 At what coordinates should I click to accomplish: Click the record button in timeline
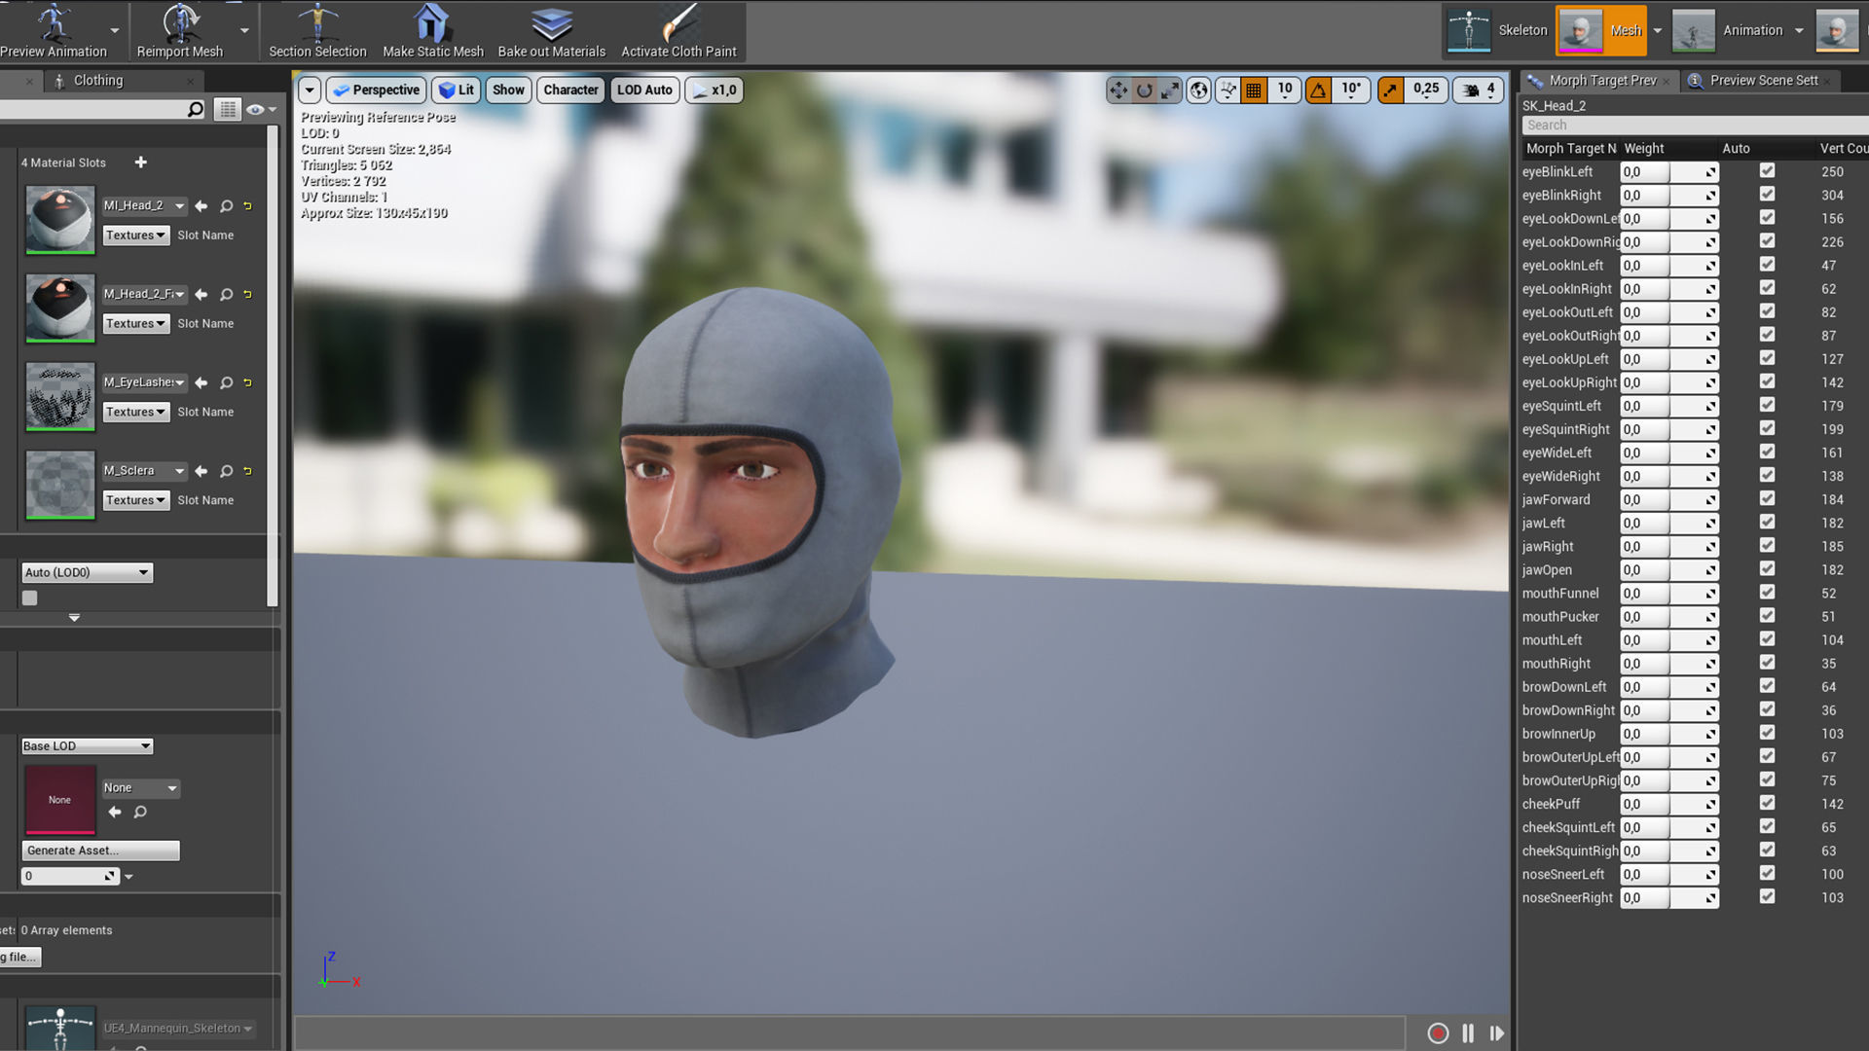[x=1438, y=1033]
